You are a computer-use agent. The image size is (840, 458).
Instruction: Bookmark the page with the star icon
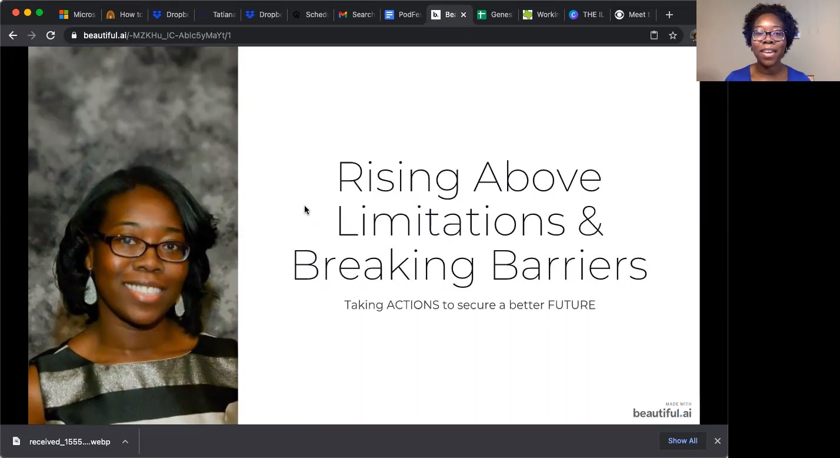coord(672,35)
